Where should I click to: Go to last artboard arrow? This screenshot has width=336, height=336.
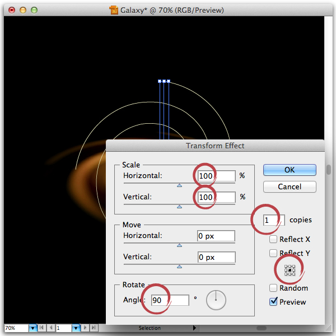click(x=94, y=328)
